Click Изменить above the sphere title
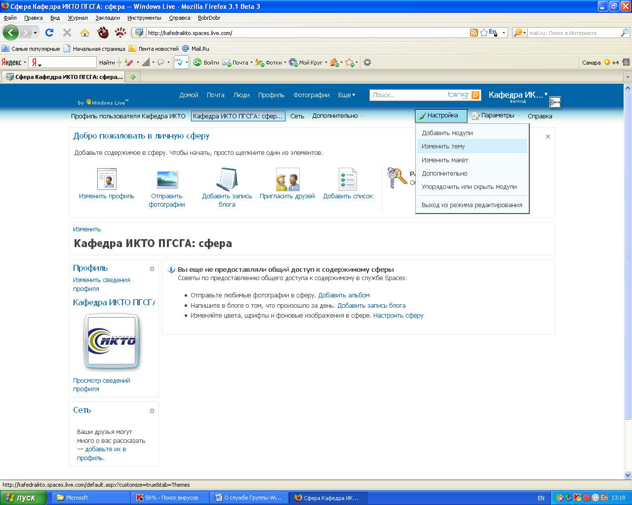The image size is (632, 505). 87,229
